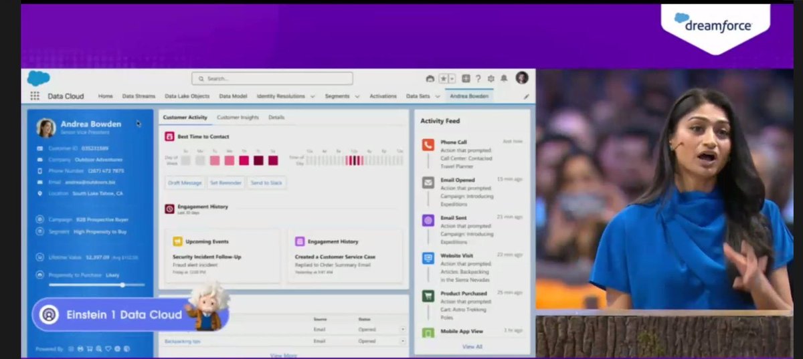
Task: Click the highlighted time-of-day heat strip
Action: 354,160
